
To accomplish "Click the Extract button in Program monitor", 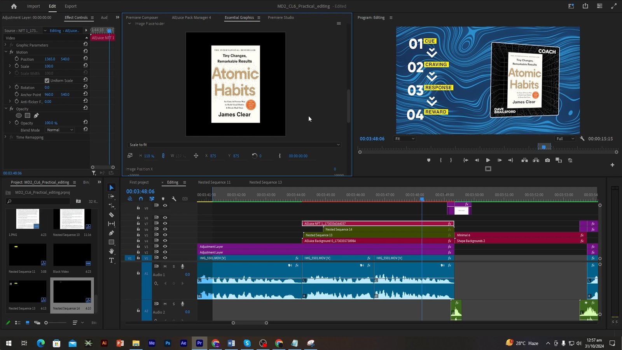I will tap(536, 160).
